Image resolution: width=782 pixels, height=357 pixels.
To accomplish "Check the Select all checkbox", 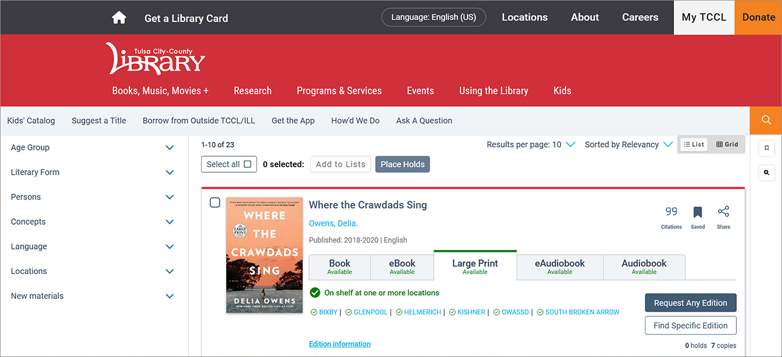I will click(x=247, y=164).
